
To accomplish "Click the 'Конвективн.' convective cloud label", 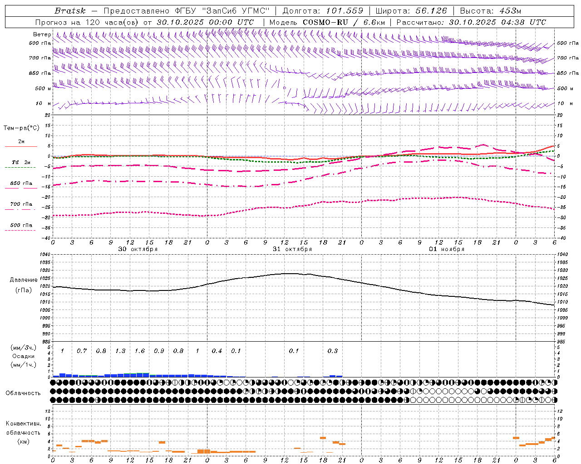I will (x=24, y=424).
